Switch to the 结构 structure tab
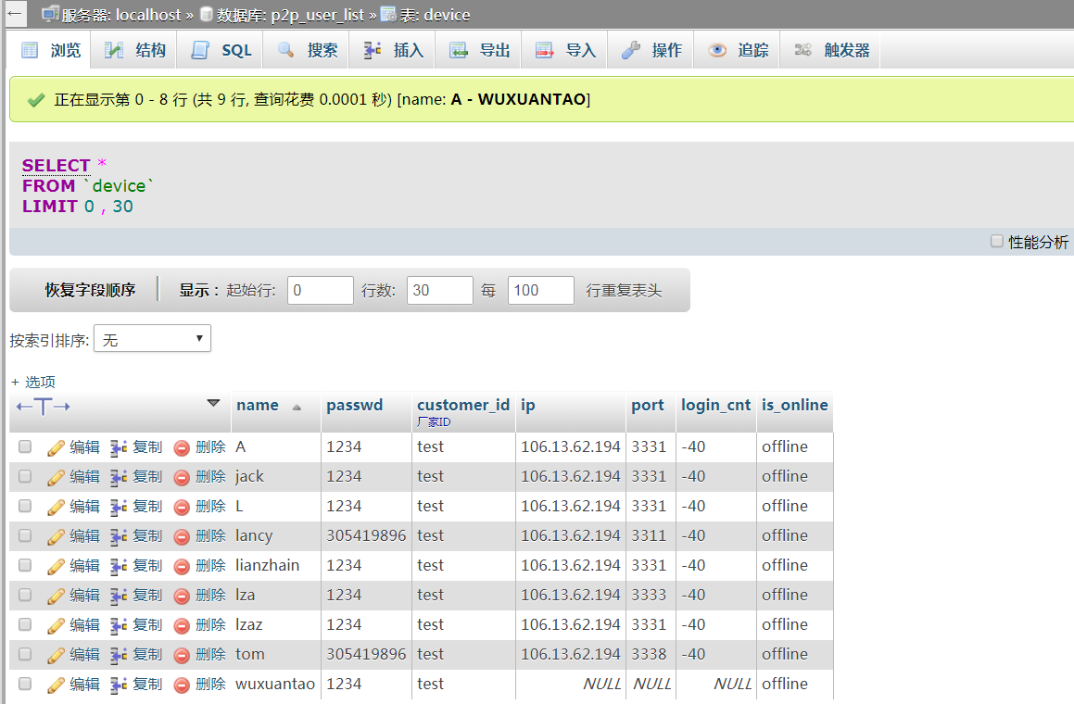This screenshot has width=1074, height=704. click(135, 50)
